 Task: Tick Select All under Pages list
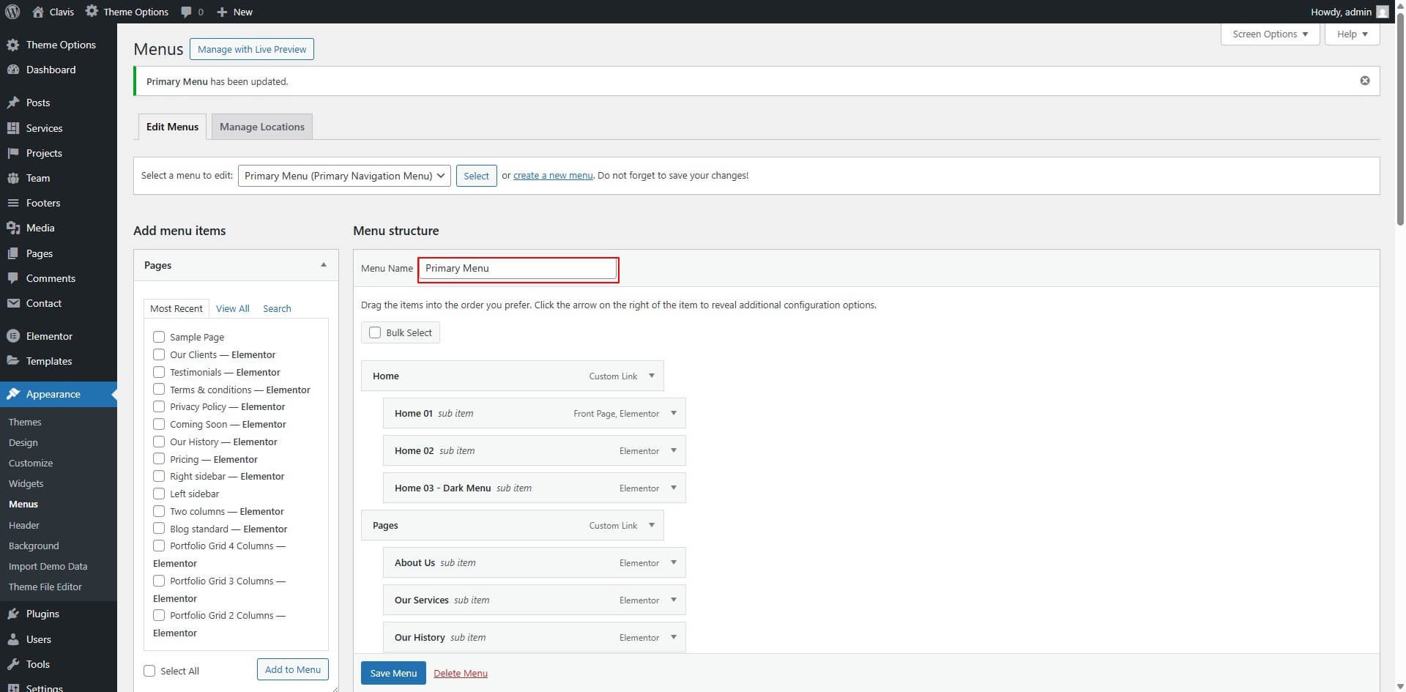149,671
